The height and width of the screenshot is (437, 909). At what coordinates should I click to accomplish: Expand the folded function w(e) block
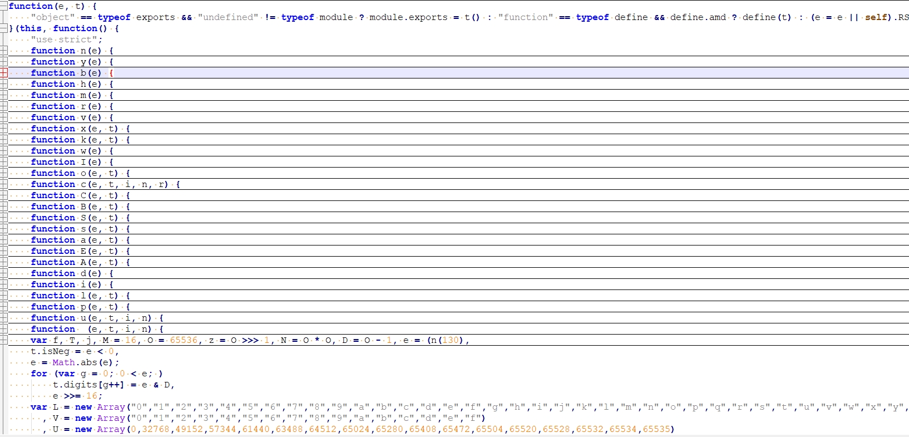click(4, 151)
